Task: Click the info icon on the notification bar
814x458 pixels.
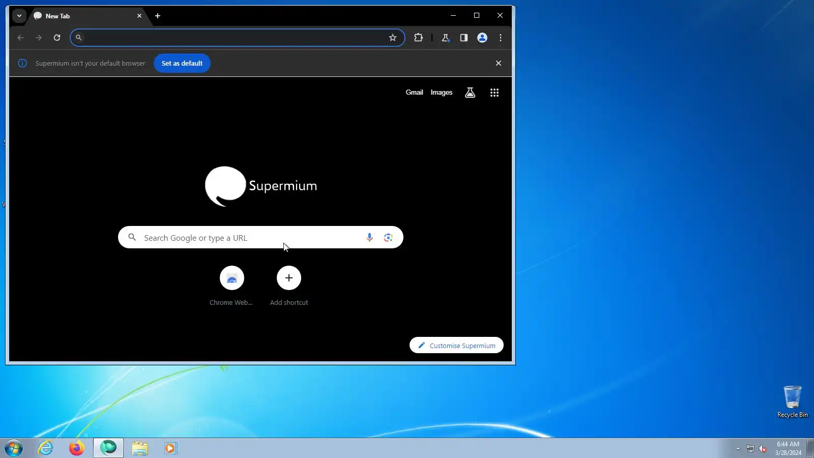Action: point(22,63)
